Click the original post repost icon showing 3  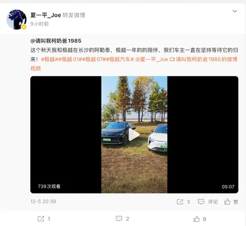[x=180, y=202]
